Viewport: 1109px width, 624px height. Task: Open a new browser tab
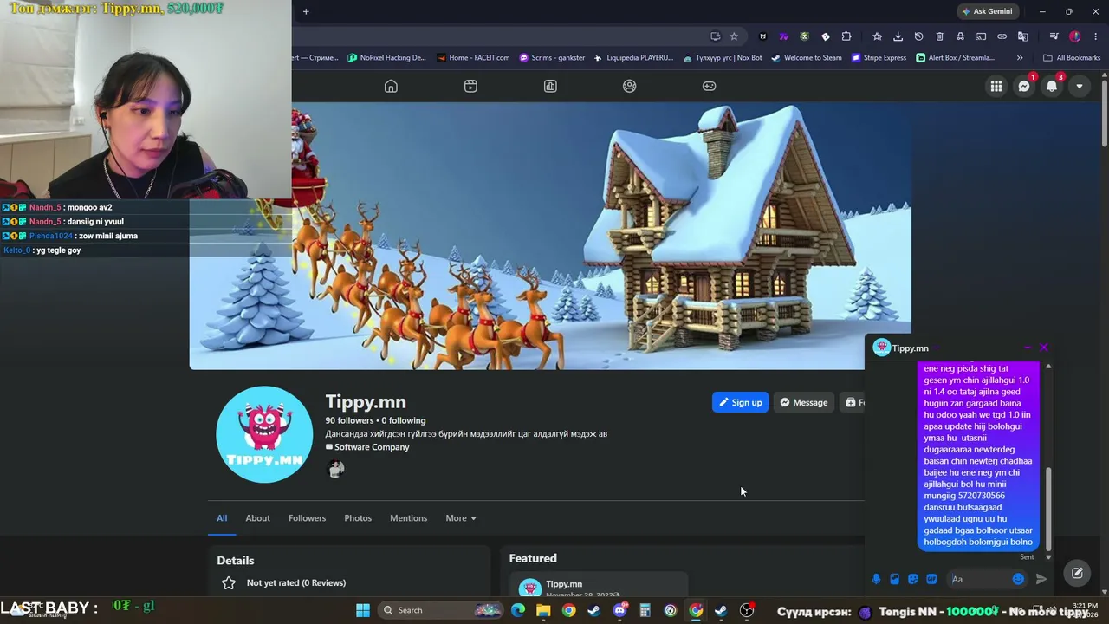point(306,11)
